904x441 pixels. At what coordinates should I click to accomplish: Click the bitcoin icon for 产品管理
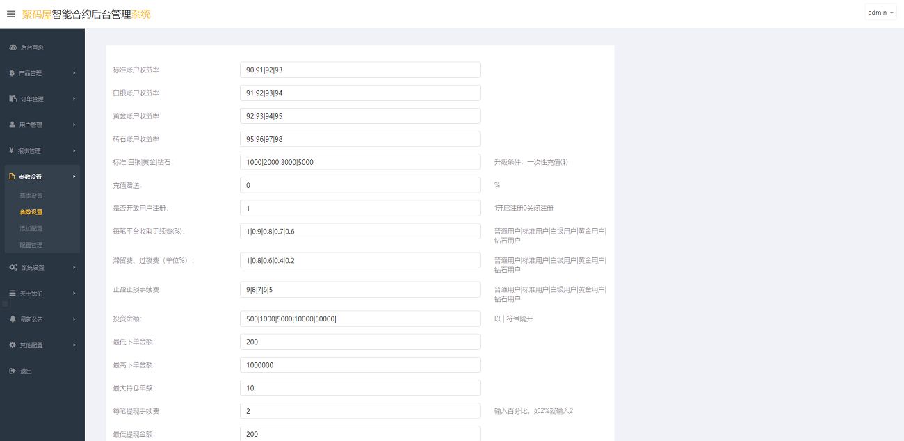(x=12, y=73)
